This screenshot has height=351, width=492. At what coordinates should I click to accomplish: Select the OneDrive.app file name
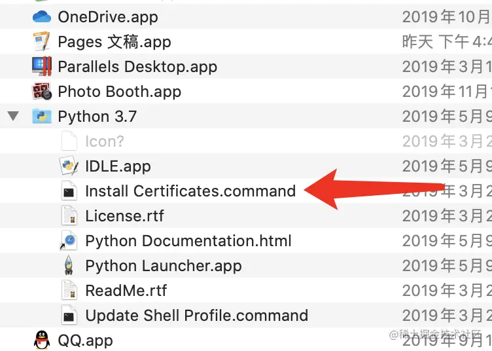click(x=108, y=17)
